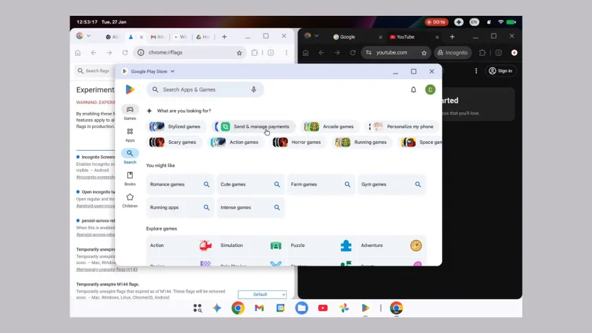Close the YouTube tab

437,37
